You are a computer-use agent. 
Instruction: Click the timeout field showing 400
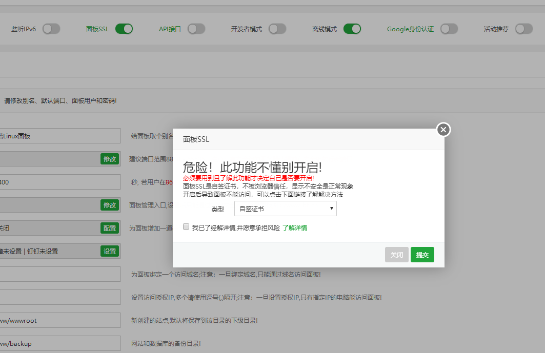[60, 182]
